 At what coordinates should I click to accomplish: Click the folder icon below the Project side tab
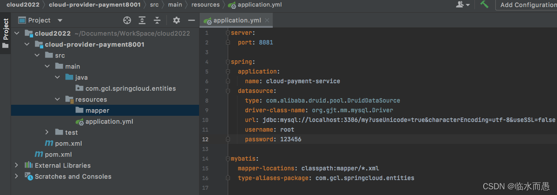pos(5,45)
